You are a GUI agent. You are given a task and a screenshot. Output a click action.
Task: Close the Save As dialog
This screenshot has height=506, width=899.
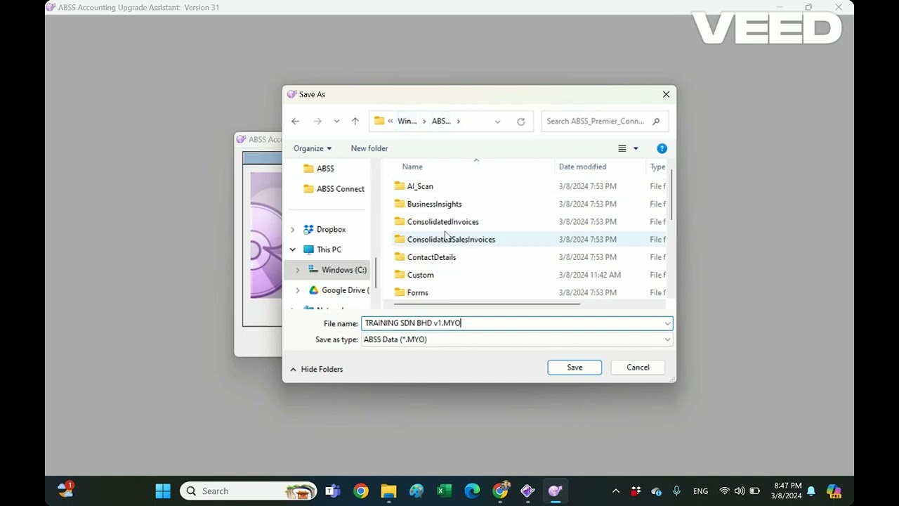tap(666, 94)
